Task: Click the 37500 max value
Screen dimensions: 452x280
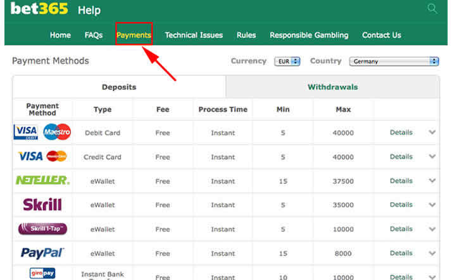Action: (343, 181)
